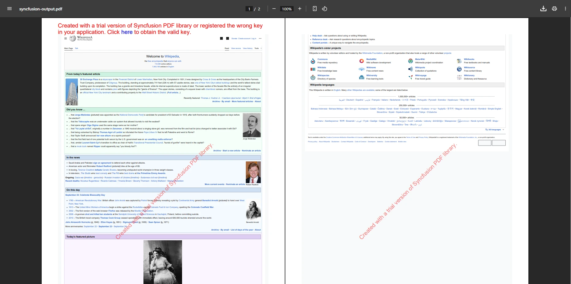Open the PDF sidebar hamburger menu
Screen dimensions: 571x284
click(10, 9)
